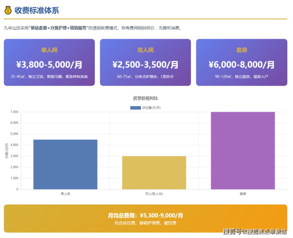
Task: Click the 房型价格对比 chart title
Action: (x=145, y=98)
